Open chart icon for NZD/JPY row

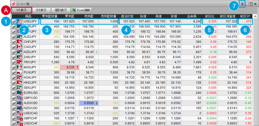tap(14, 52)
